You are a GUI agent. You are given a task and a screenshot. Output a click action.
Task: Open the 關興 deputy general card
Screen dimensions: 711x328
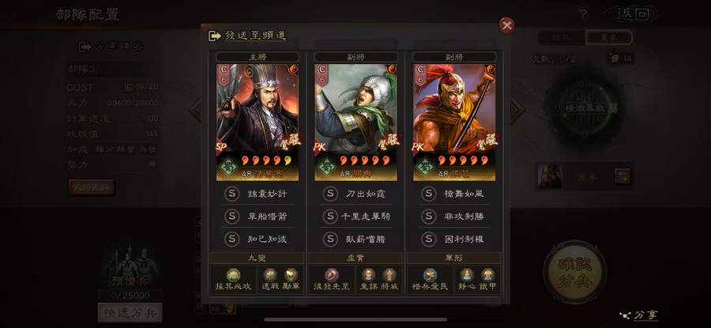[355, 123]
